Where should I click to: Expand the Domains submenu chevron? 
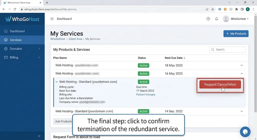pos(39,49)
